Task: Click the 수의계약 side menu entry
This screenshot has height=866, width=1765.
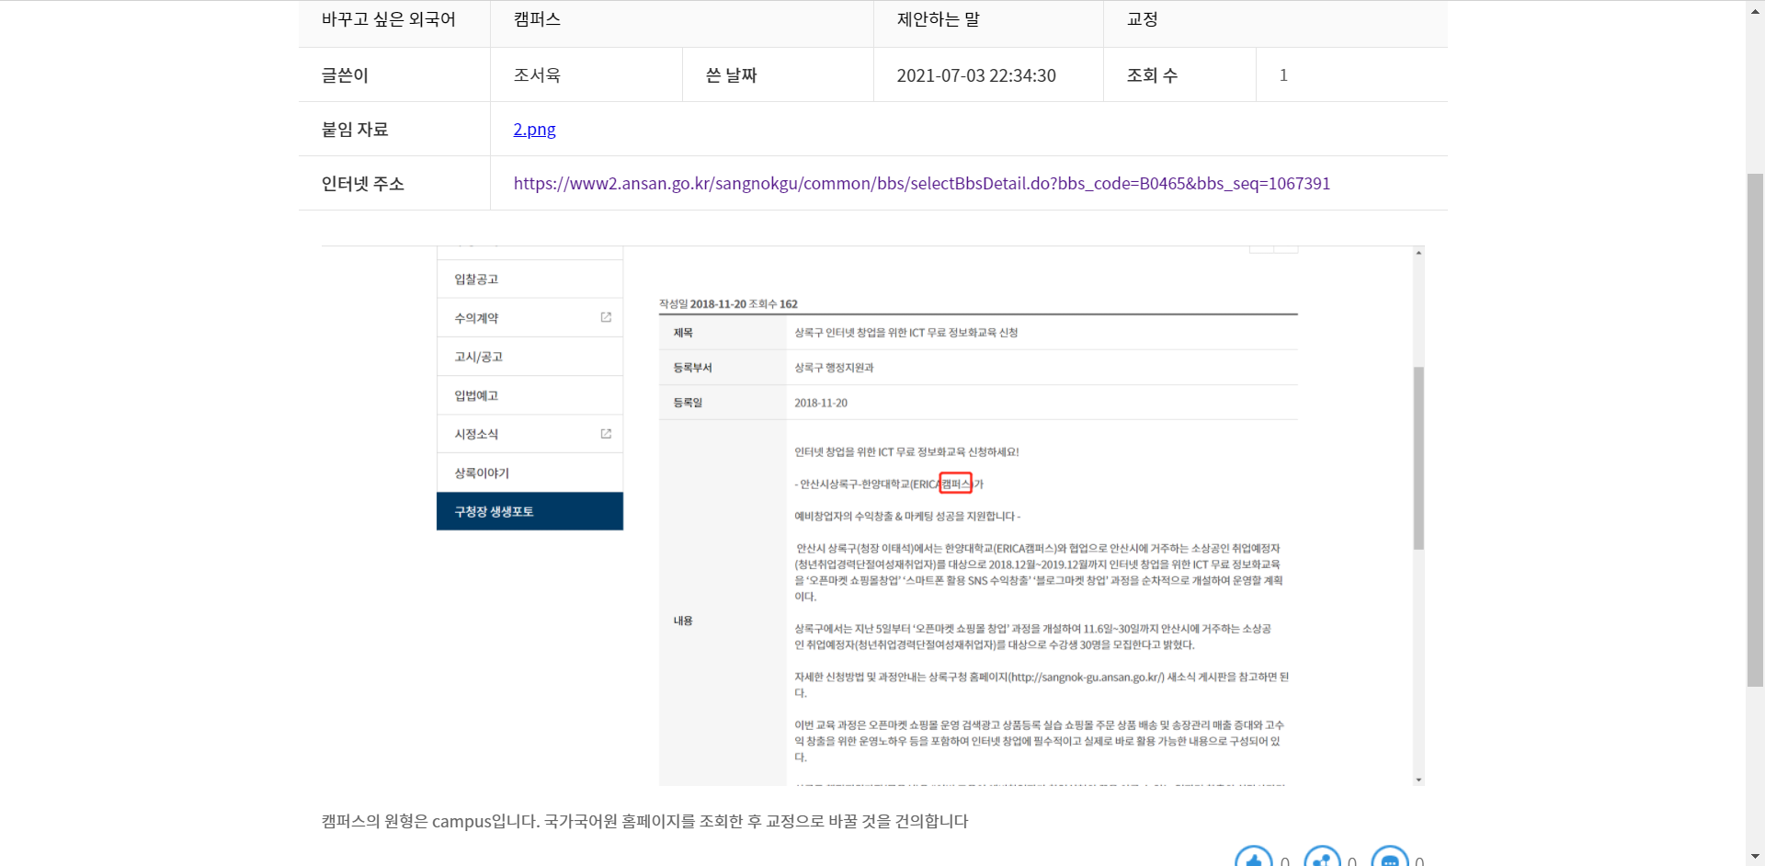Action: tap(476, 318)
